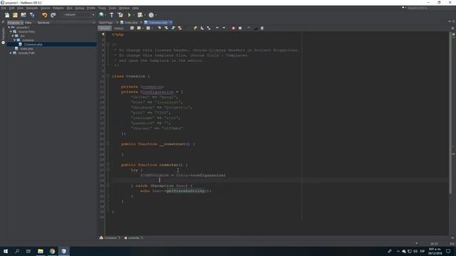Switch to the Services panel tab
The width and height of the screenshot is (456, 256).
coord(43,22)
